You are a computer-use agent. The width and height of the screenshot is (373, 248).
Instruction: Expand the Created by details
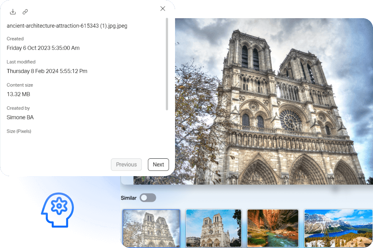click(x=18, y=108)
